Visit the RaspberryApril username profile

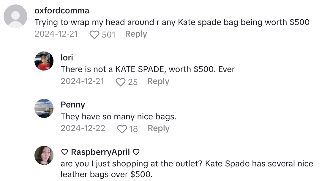click(x=100, y=152)
